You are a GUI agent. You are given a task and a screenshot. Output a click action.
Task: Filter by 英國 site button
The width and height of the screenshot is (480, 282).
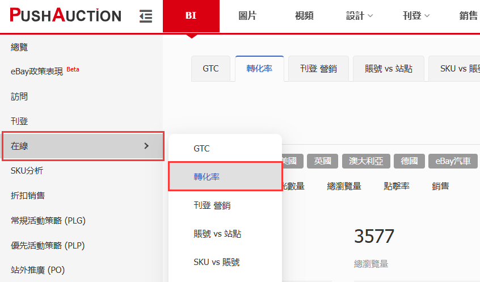[322, 161]
